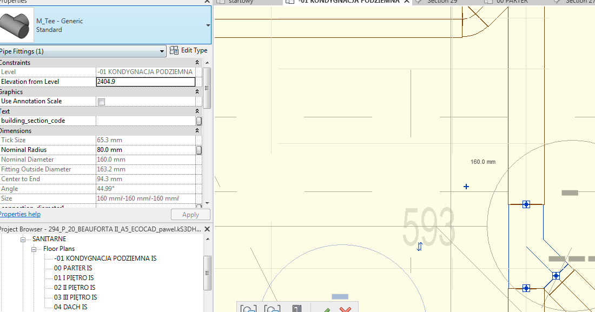Select 00 PARTER IS floor plan

click(x=73, y=268)
